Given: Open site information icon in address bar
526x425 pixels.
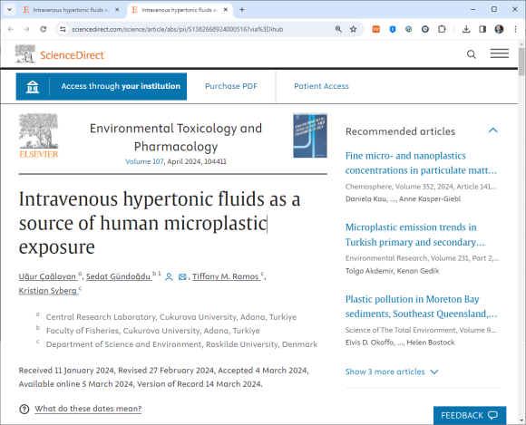Looking at the screenshot, I should click(x=63, y=30).
